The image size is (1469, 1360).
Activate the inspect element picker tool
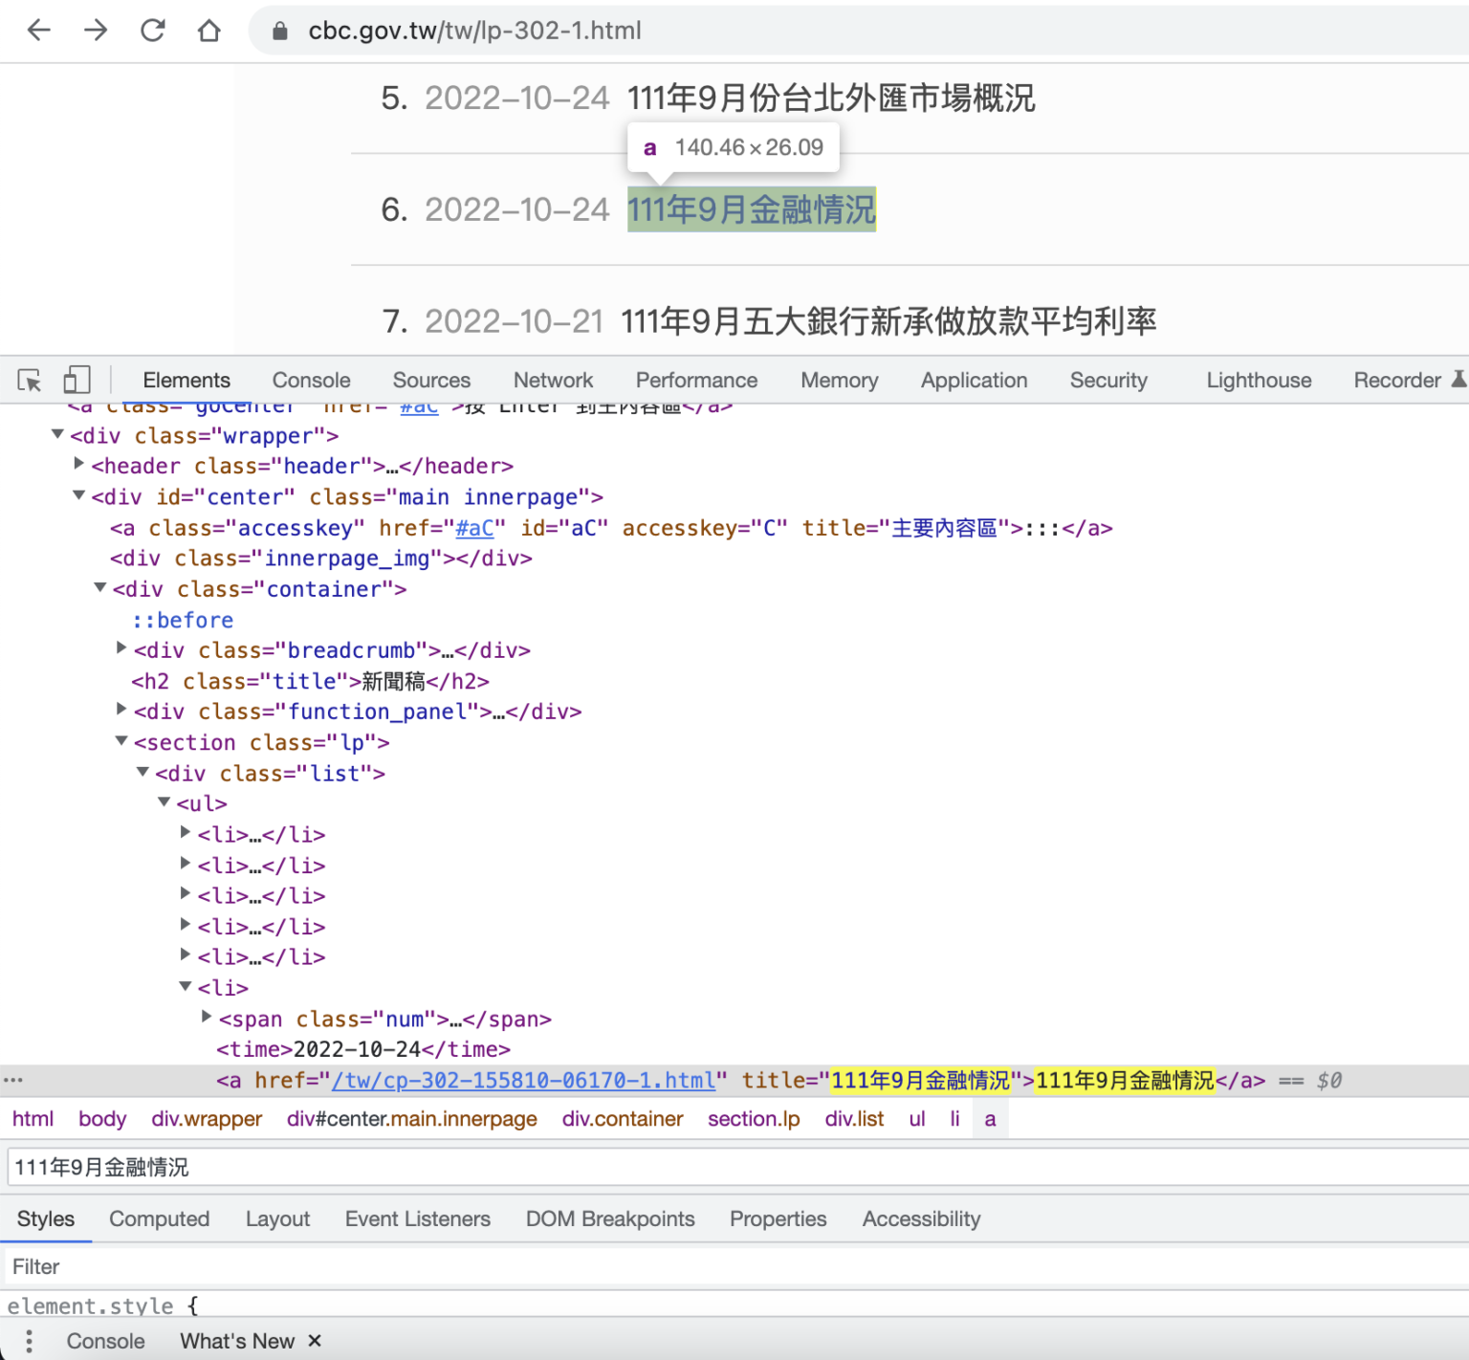click(30, 381)
